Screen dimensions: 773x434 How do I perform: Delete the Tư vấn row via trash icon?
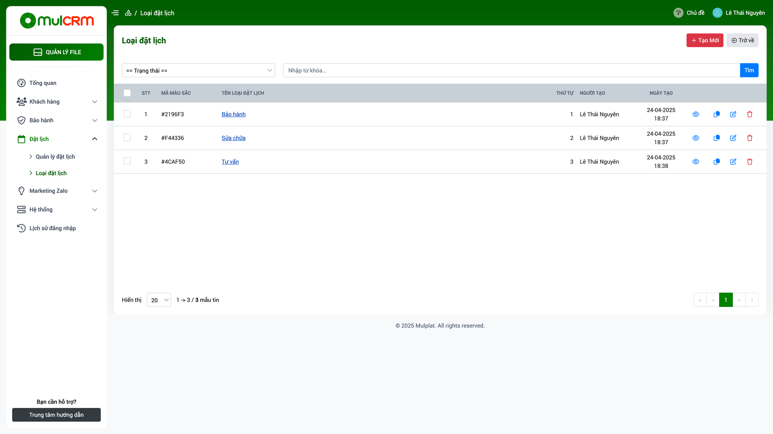(x=750, y=162)
